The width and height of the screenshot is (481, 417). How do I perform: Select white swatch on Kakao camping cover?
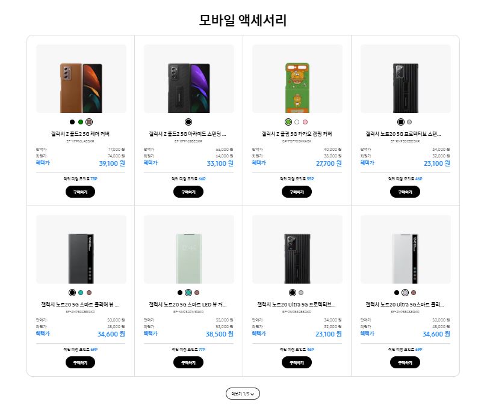(297, 122)
